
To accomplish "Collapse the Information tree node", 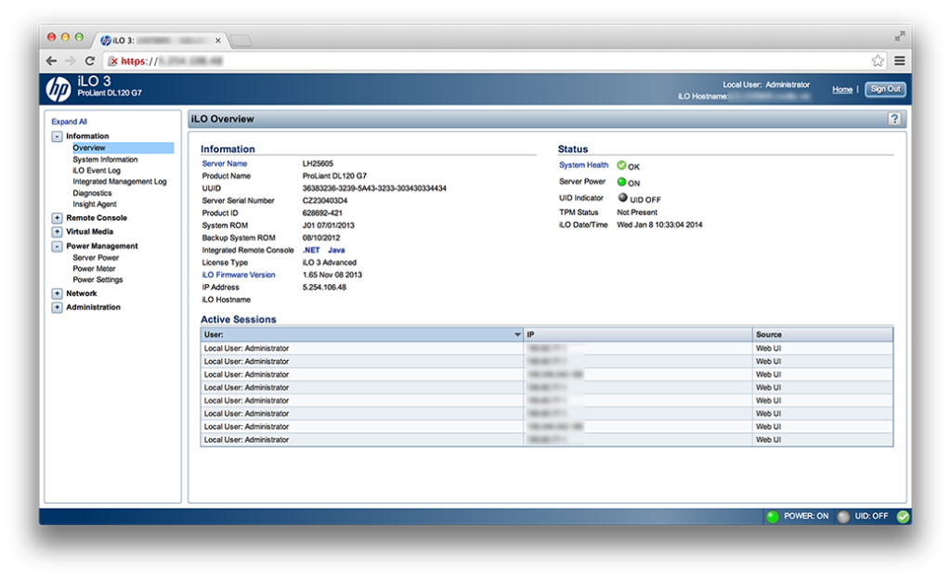I will coord(58,136).
